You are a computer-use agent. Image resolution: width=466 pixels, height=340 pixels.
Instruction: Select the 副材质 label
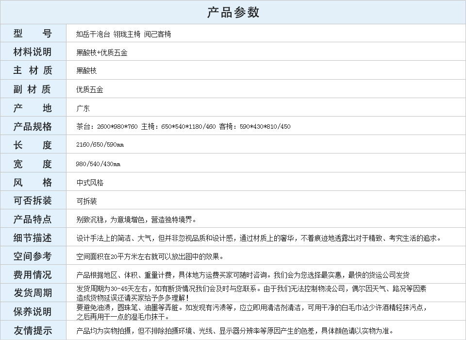click(32, 89)
